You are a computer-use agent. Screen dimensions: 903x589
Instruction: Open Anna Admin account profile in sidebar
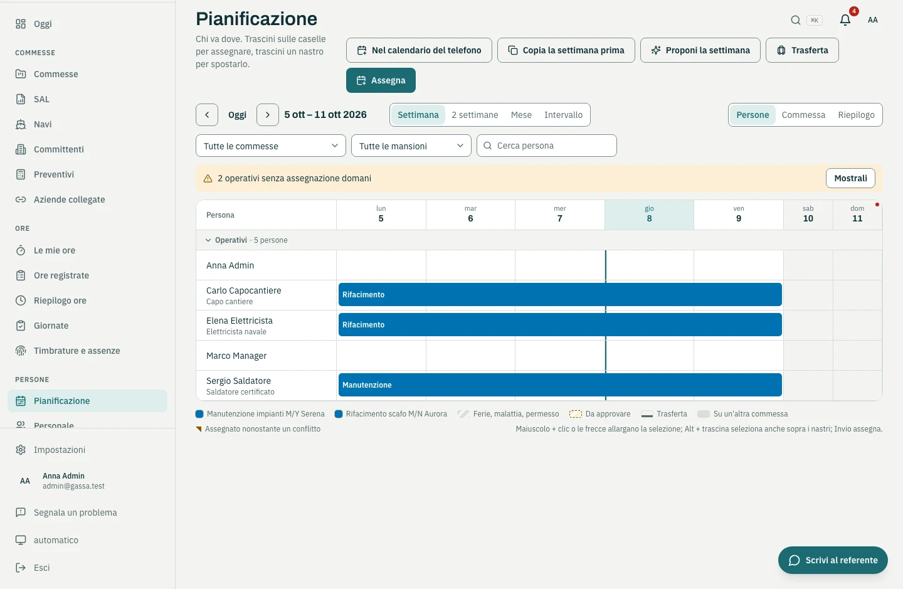coord(88,481)
